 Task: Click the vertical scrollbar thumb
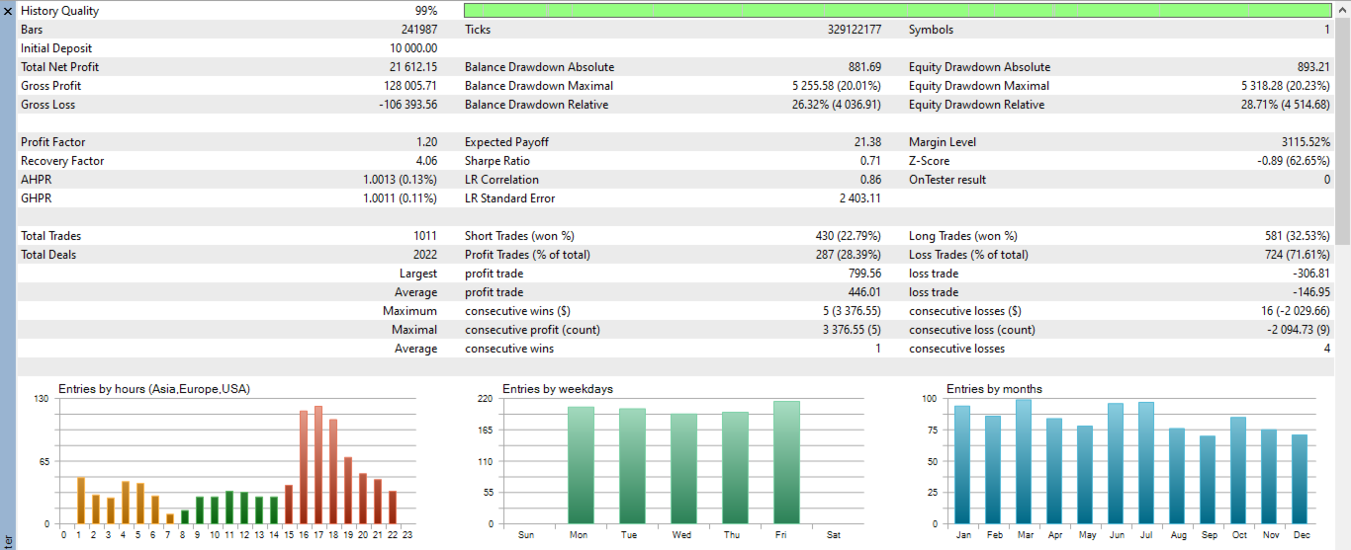pos(1342,130)
